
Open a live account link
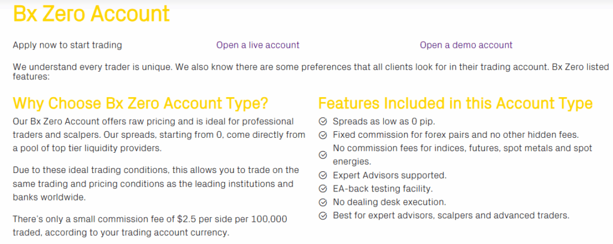(258, 45)
